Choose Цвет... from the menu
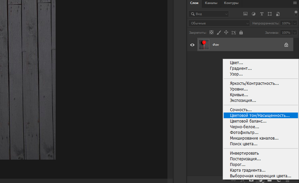Image resolution: width=299 pixels, height=183 pixels. pos(261,63)
